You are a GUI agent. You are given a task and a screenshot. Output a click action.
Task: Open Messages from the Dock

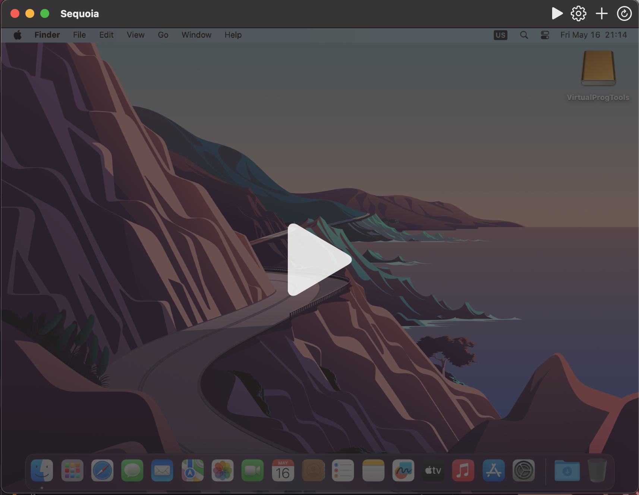click(132, 470)
